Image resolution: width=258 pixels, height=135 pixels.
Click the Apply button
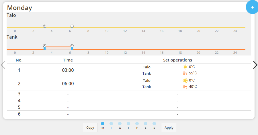click(x=169, y=128)
